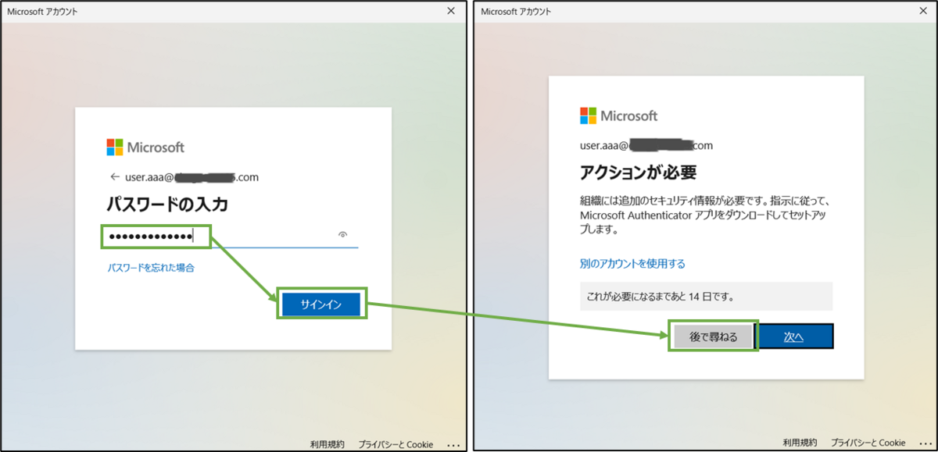Click the back arrow beside user.aaa email

(x=115, y=177)
